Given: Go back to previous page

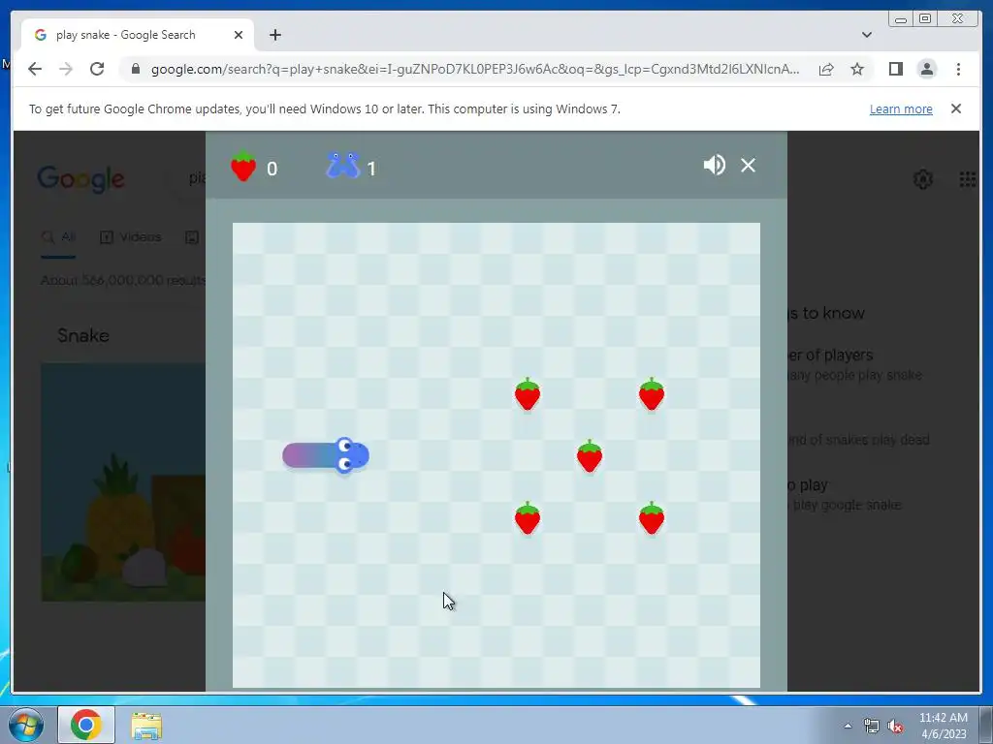Looking at the screenshot, I should coord(35,69).
